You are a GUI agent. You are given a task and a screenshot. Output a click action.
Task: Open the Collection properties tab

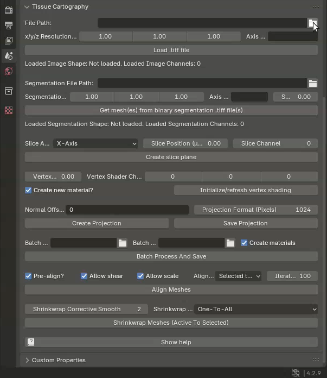coord(8,91)
